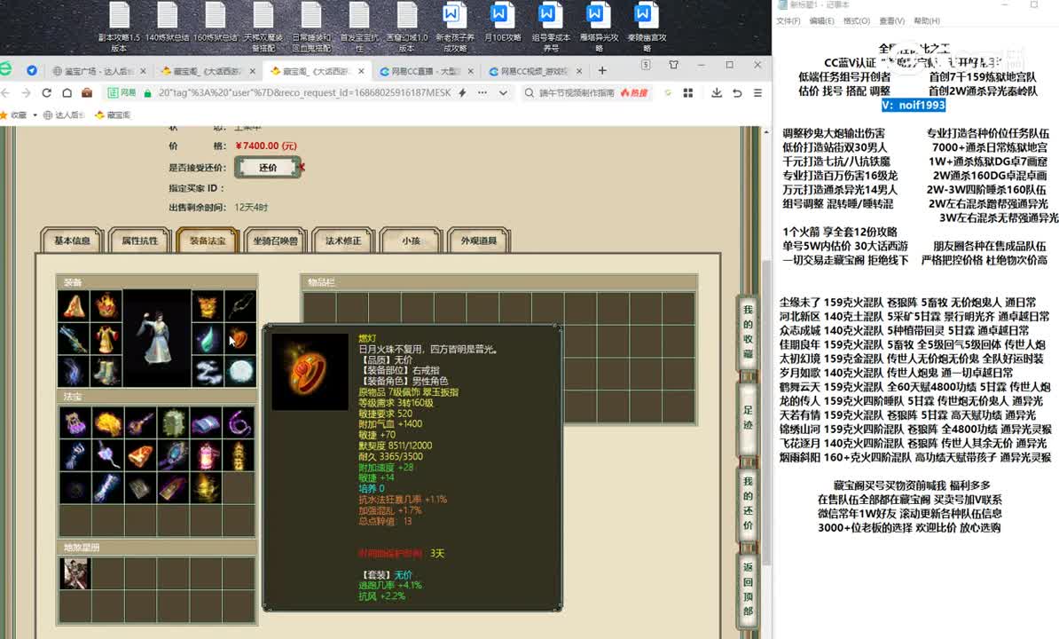
Task: Open the 外观道具 tab
Action: (x=479, y=241)
